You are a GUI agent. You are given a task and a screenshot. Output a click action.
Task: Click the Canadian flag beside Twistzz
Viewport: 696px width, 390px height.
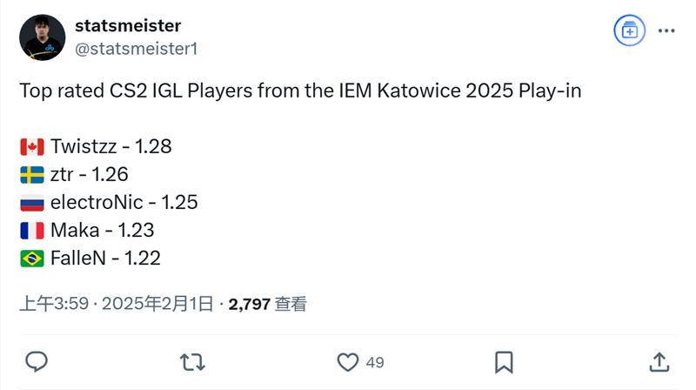[32, 146]
